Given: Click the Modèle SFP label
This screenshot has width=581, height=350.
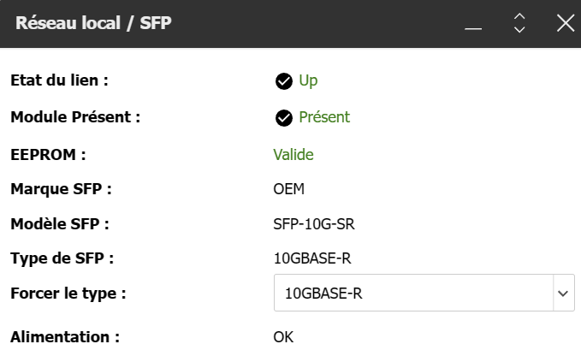Looking at the screenshot, I should coord(60,224).
